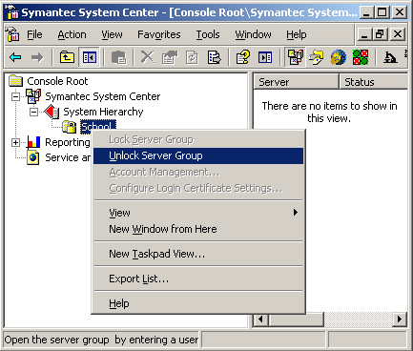Click the Back arrow toolbar button
This screenshot has height=351, width=413.
(15, 57)
